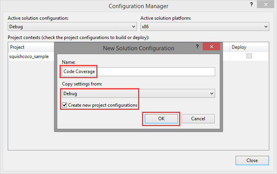Expand the Active solution platform dropdown
This screenshot has height=174, width=277.
(x=204, y=27)
